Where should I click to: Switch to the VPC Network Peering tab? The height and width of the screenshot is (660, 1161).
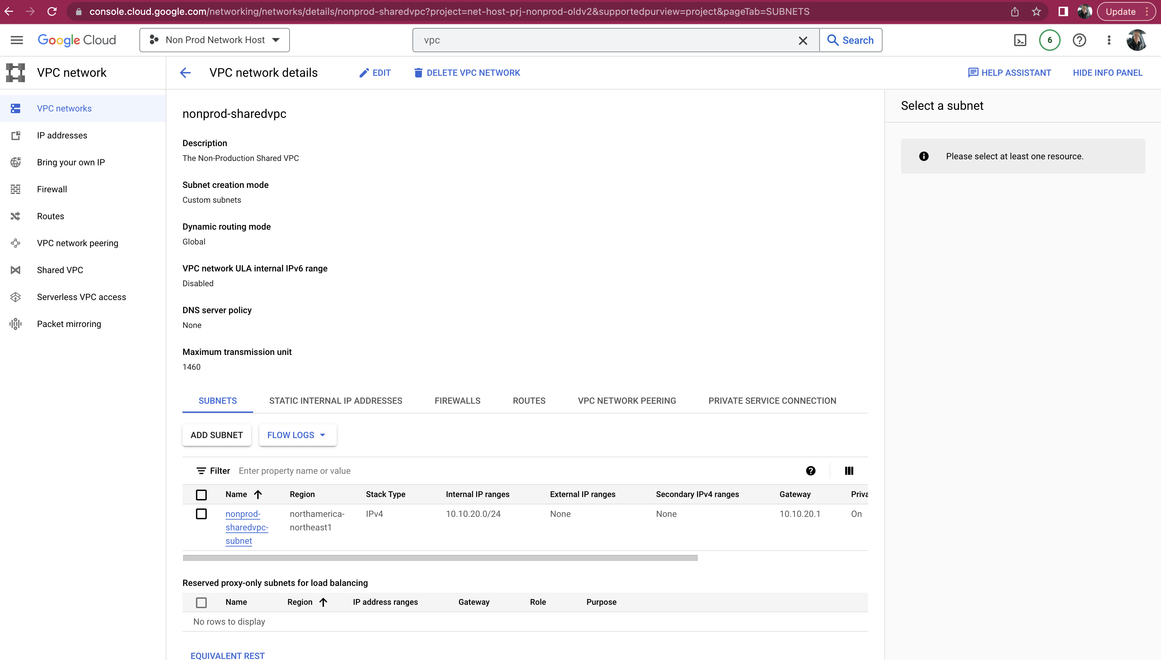click(x=626, y=400)
